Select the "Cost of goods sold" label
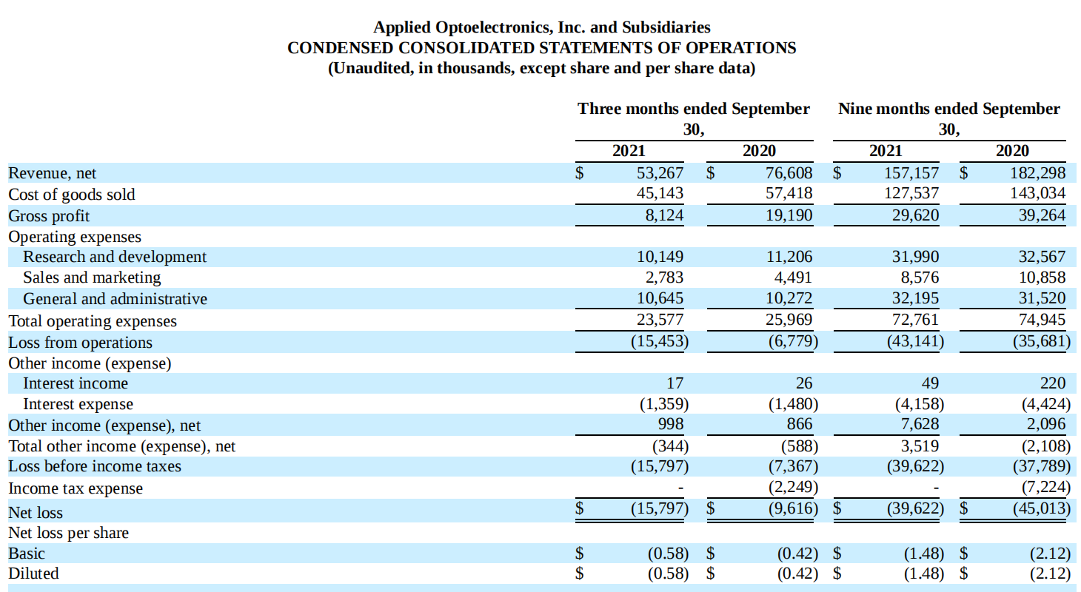 coord(72,195)
